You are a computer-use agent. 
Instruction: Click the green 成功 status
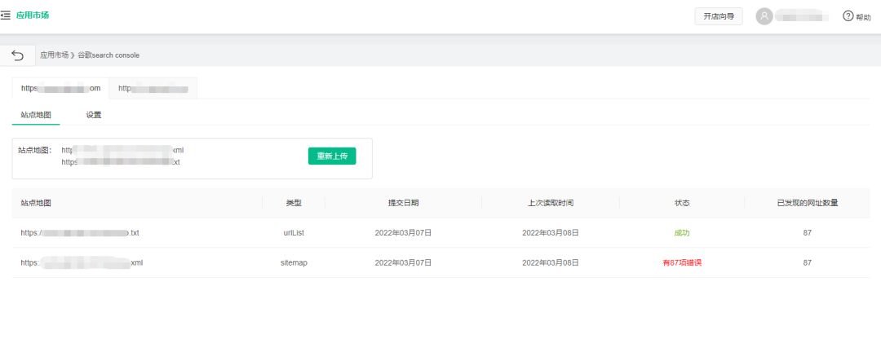tap(681, 233)
